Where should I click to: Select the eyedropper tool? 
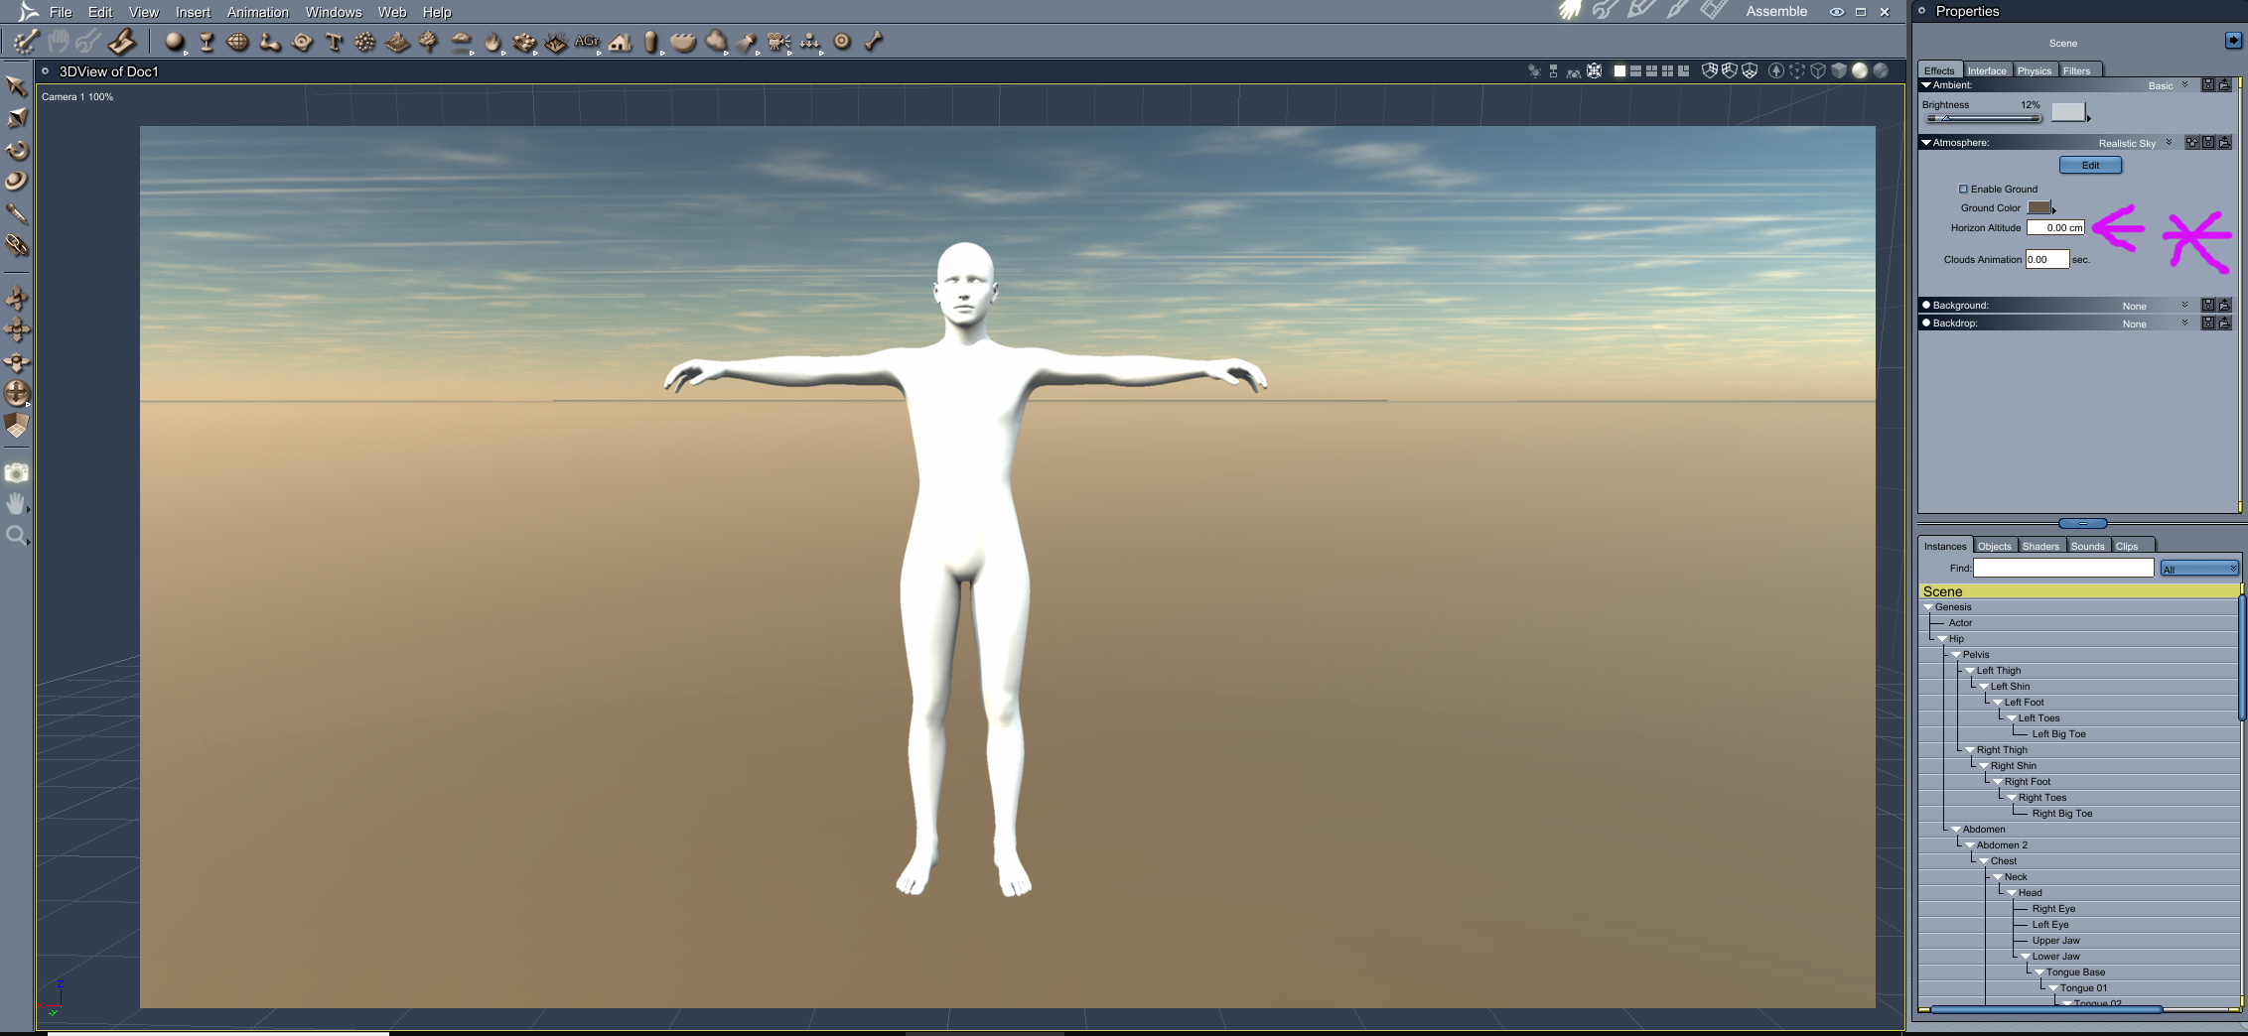pyautogui.click(x=17, y=213)
